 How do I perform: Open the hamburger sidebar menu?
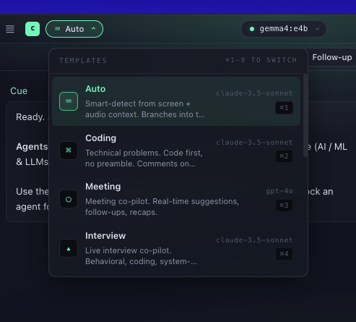point(10,29)
